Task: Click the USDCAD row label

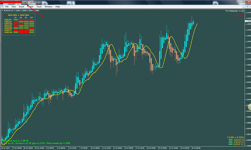Action: 8,32
